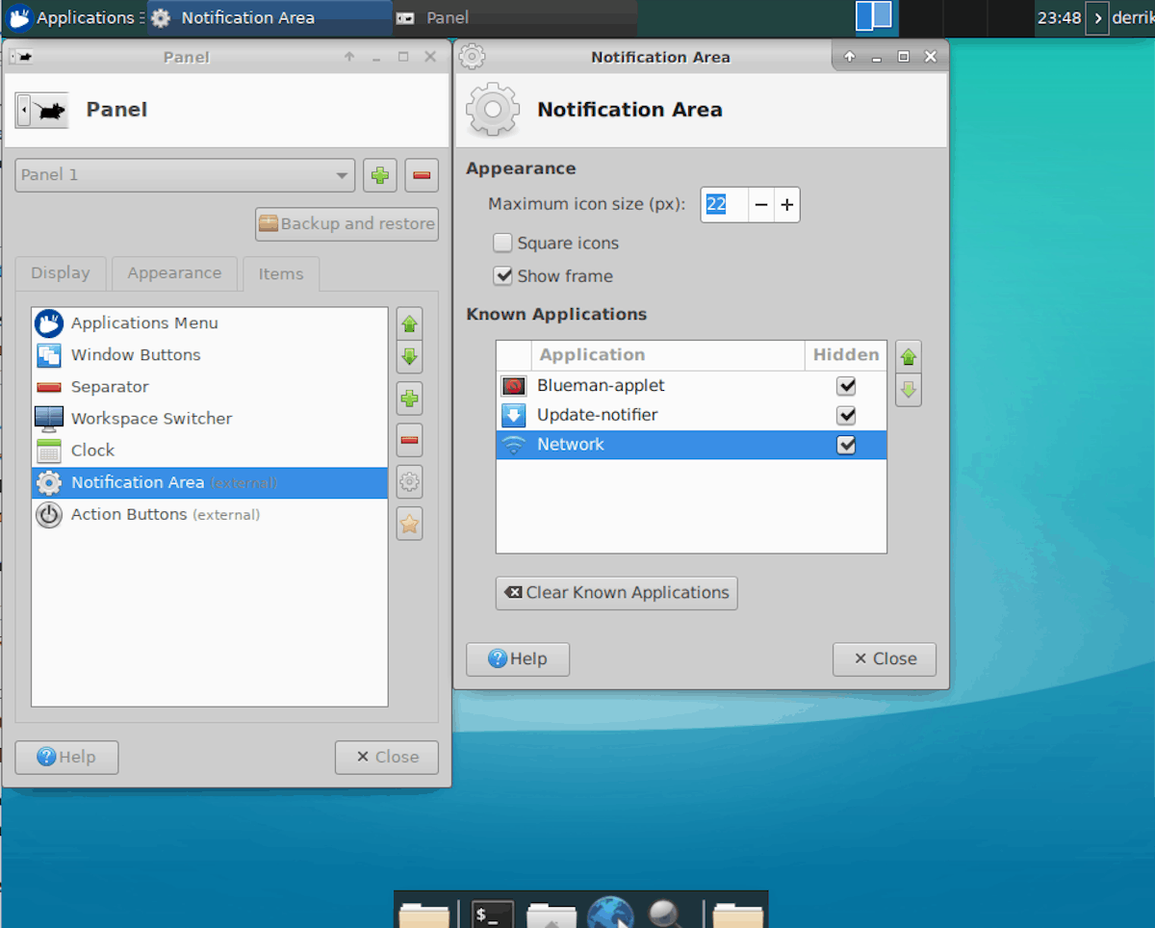
Task: Open the home folder in the dock
Action: (552, 915)
